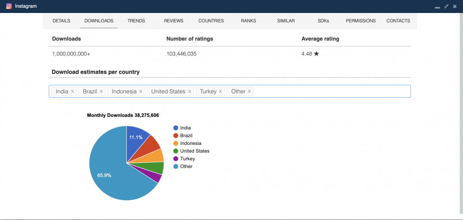Image resolution: width=463 pixels, height=220 pixels.
Task: Click the average rating star icon
Action: click(316, 53)
